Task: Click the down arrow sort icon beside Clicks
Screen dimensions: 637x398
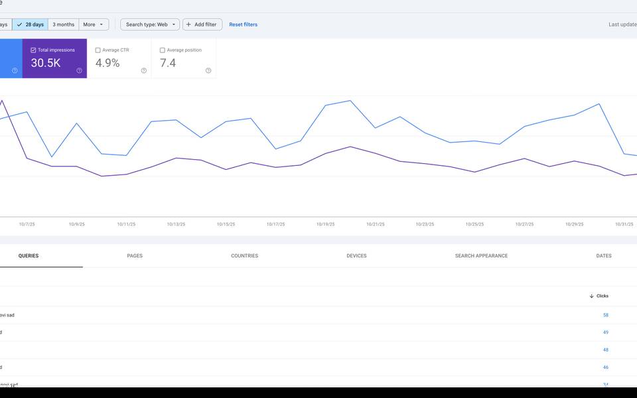Action: pyautogui.click(x=591, y=296)
